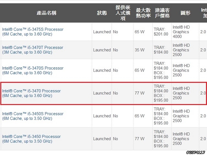207x155 pixels.
Task: Open the Intel Core i5-3450S Processor link
Action: [x=33, y=116]
